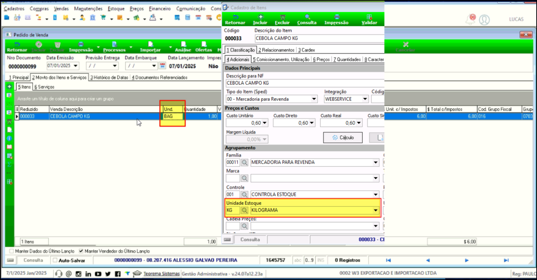Expand the Família MERCADORIA PARA REVENDA dropdown
Screen dimensions: 537x280
pos(376,162)
